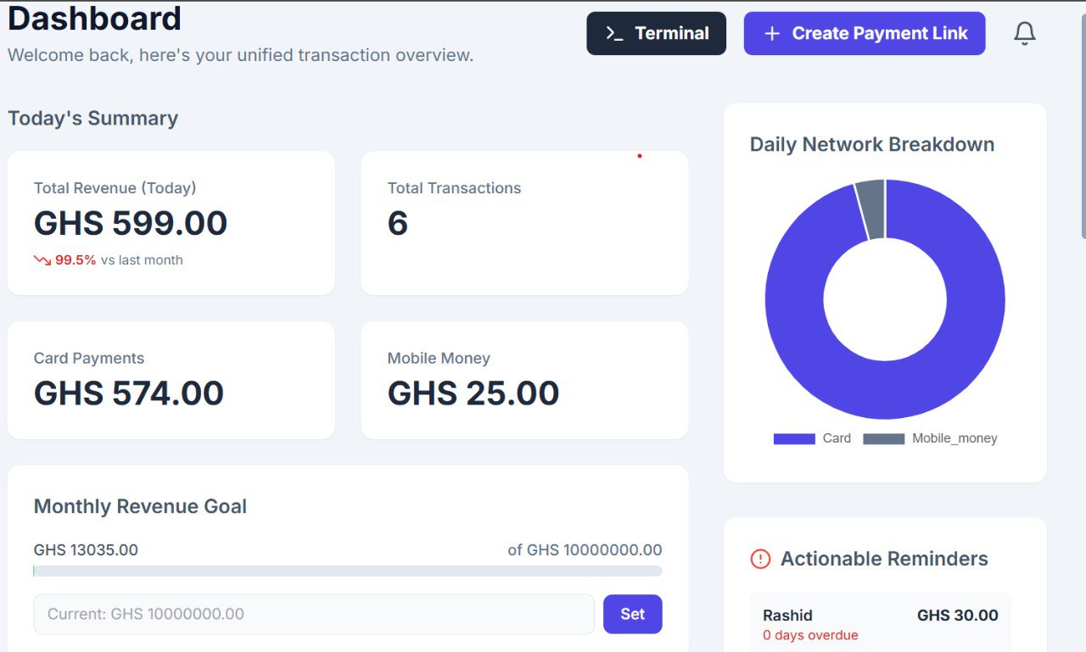Open the Terminal button

point(656,33)
